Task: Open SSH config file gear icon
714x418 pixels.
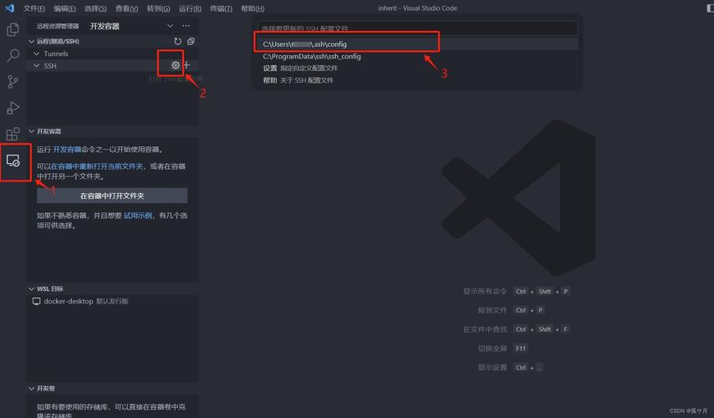Action: coord(176,65)
